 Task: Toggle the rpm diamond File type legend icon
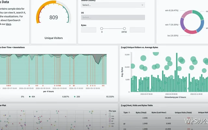pos(110,123)
